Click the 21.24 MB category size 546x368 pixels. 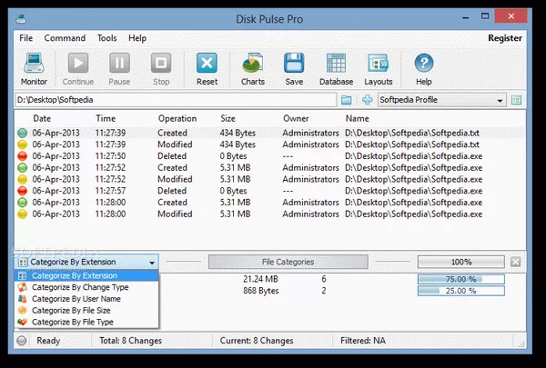(260, 279)
